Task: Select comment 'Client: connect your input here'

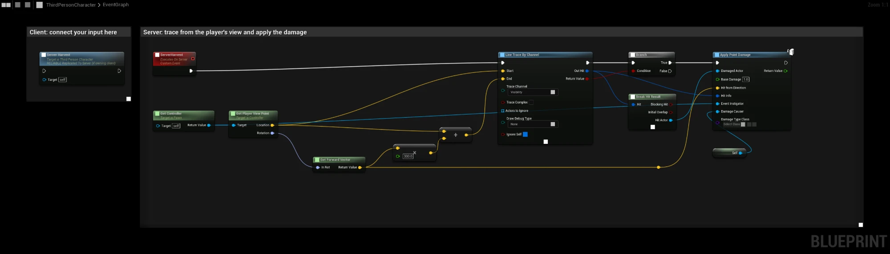Action: [x=73, y=32]
